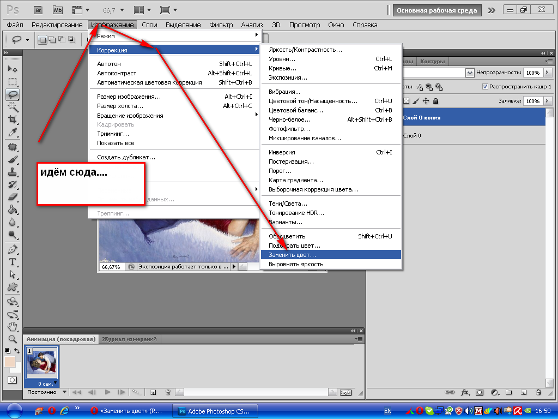
Task: Choose Add to selection mode
Action: pos(52,39)
